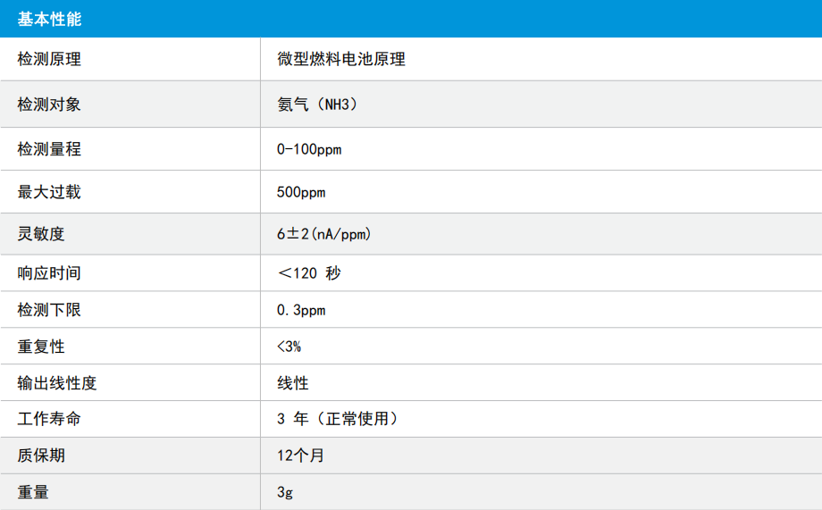Click the 3g weight value

click(285, 492)
